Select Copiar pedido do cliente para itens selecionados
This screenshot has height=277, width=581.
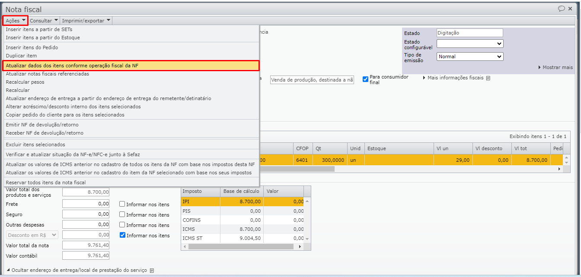pos(131,115)
